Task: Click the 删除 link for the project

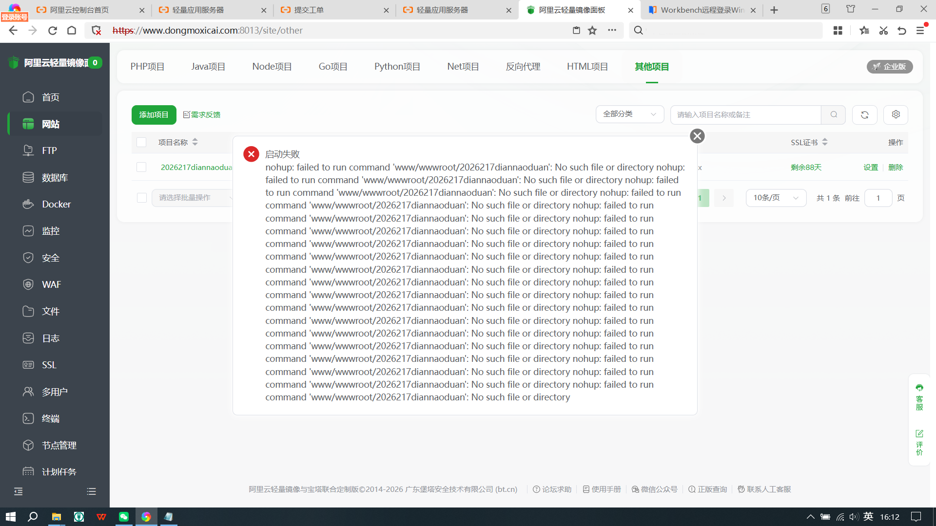Action: coord(896,168)
